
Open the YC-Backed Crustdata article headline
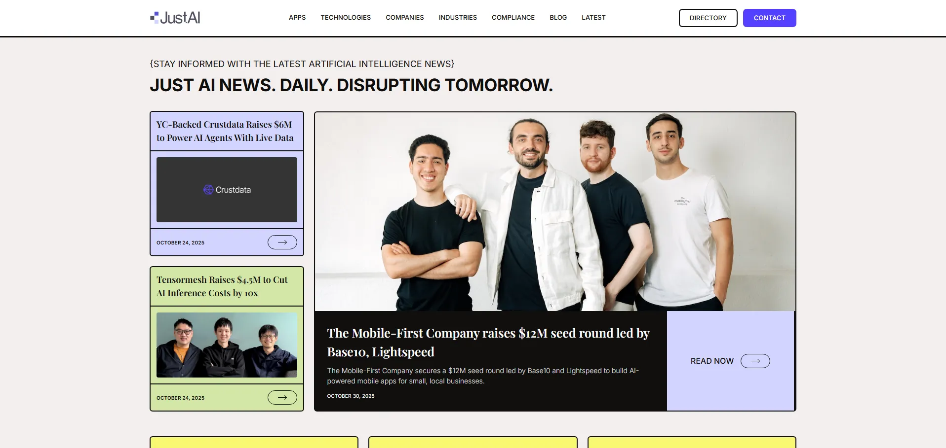[225, 131]
